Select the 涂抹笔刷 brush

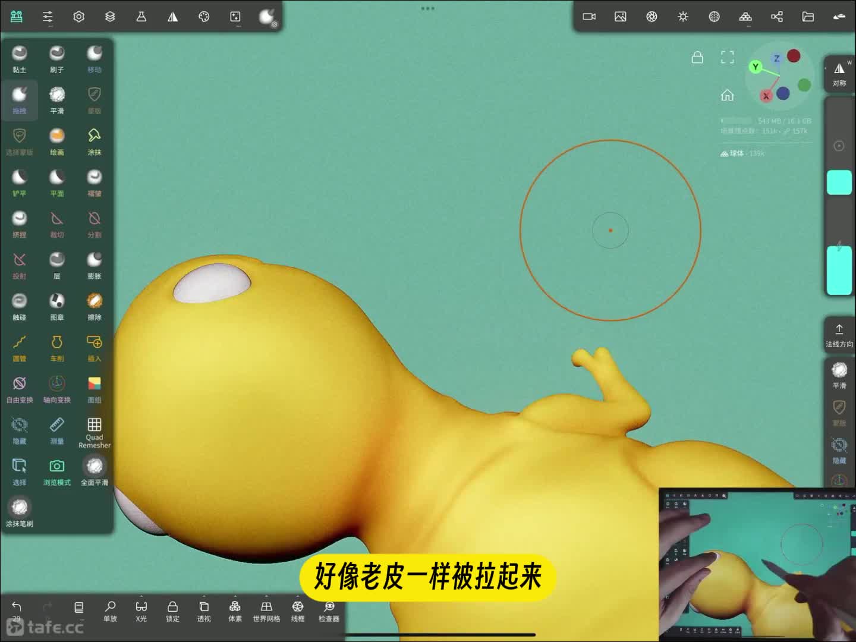20,512
